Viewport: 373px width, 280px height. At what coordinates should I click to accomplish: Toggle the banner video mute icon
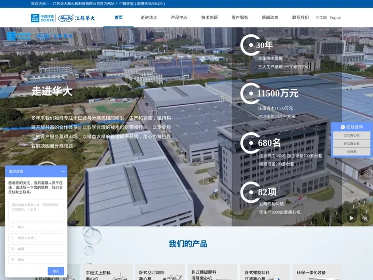(364, 218)
